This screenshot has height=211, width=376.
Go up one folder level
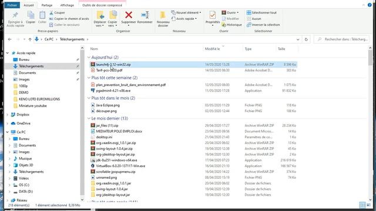(30, 39)
